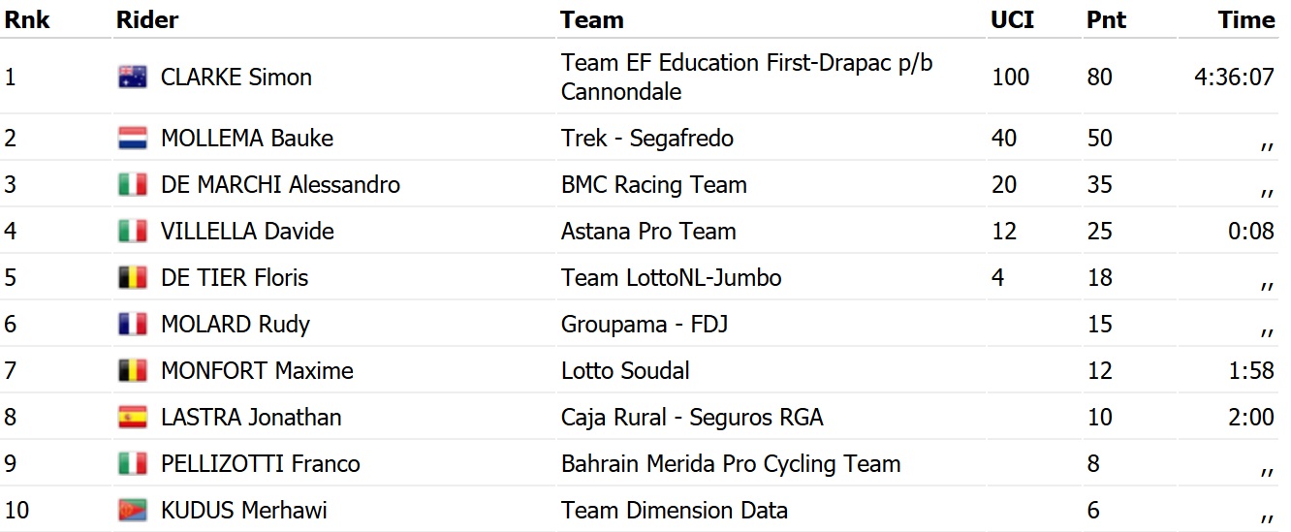The height and width of the screenshot is (532, 1291).
Task: Open rider MOLLEMA Bauke's profile
Action: pyautogui.click(x=246, y=139)
